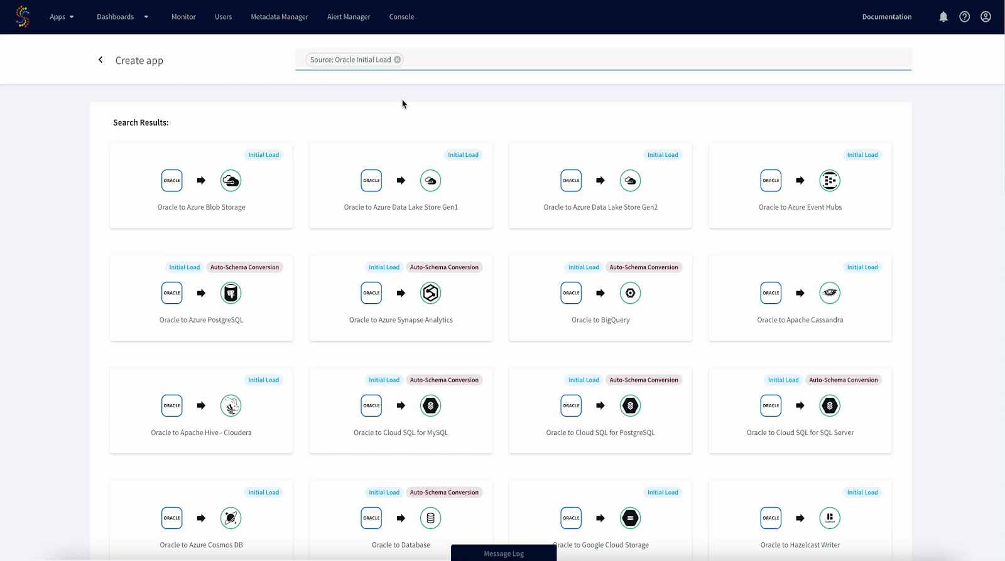
Task: Click Auto-Schema Conversion tag on Oracle to Database card
Action: [x=444, y=493]
